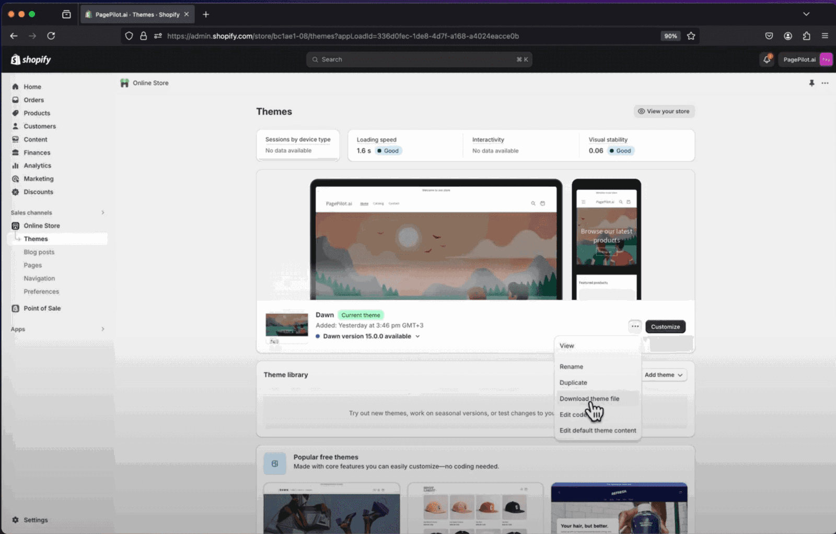The height and width of the screenshot is (534, 836).
Task: Open the Settings gear
Action: tap(16, 520)
